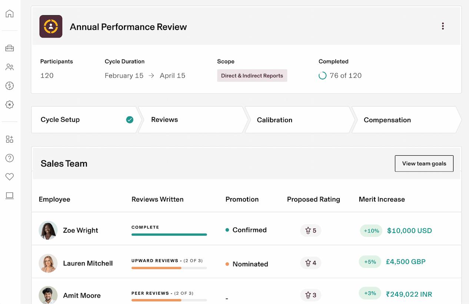The height and width of the screenshot is (304, 469).
Task: Open the three-dot overflow menu
Action: [443, 26]
